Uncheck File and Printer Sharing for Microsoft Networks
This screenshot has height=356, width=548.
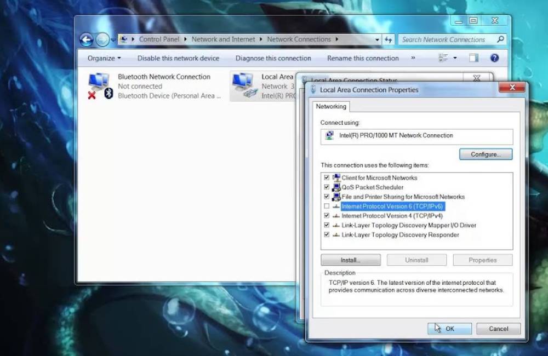(327, 196)
